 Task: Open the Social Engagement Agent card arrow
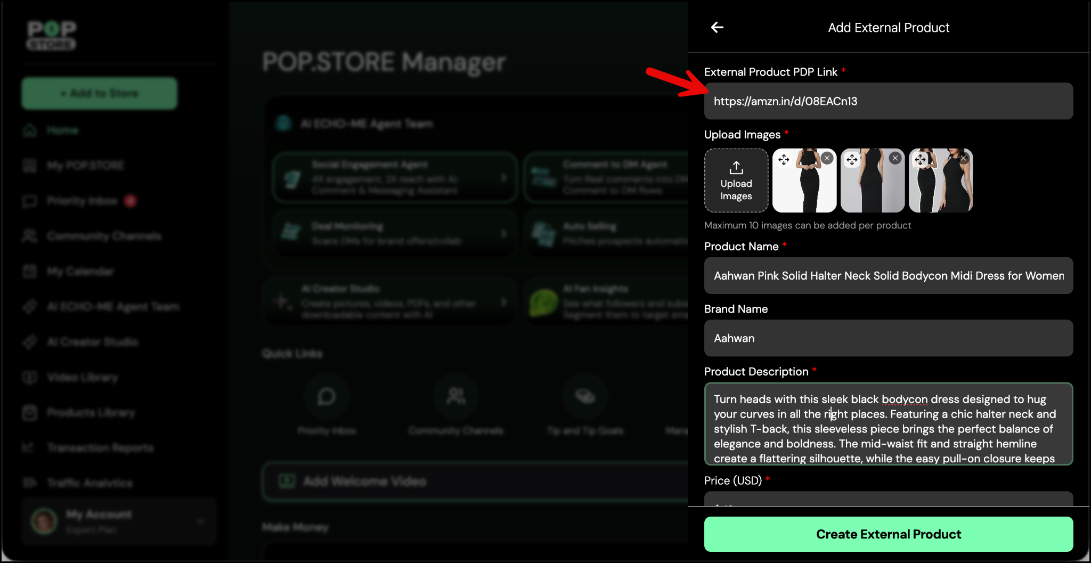(x=503, y=178)
